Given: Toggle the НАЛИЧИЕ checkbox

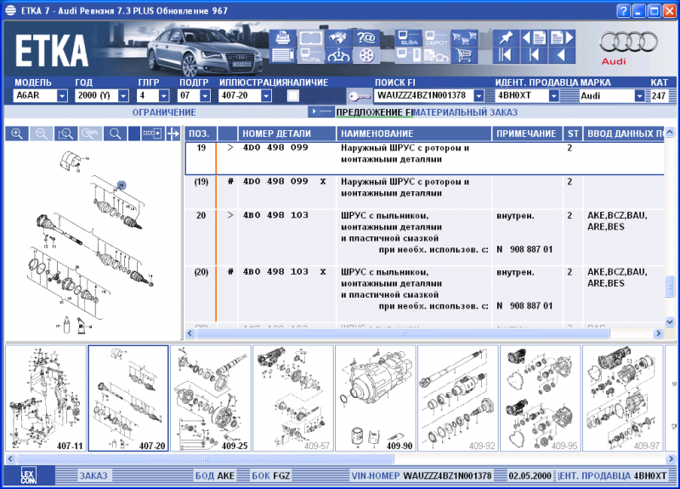Looking at the screenshot, I should [x=293, y=95].
